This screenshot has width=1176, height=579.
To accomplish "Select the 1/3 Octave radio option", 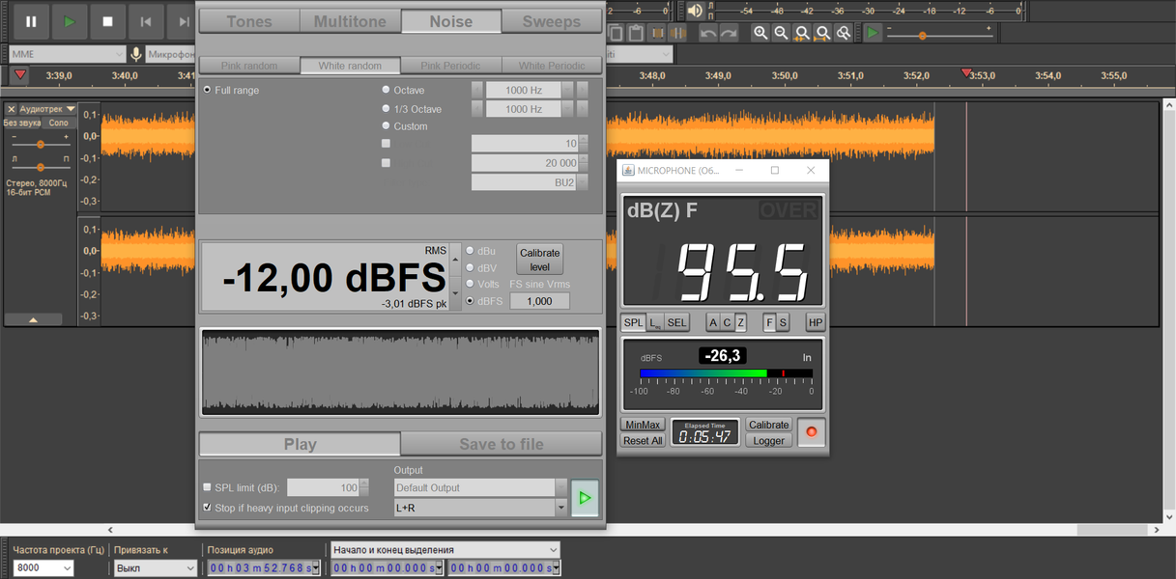I will [x=387, y=109].
